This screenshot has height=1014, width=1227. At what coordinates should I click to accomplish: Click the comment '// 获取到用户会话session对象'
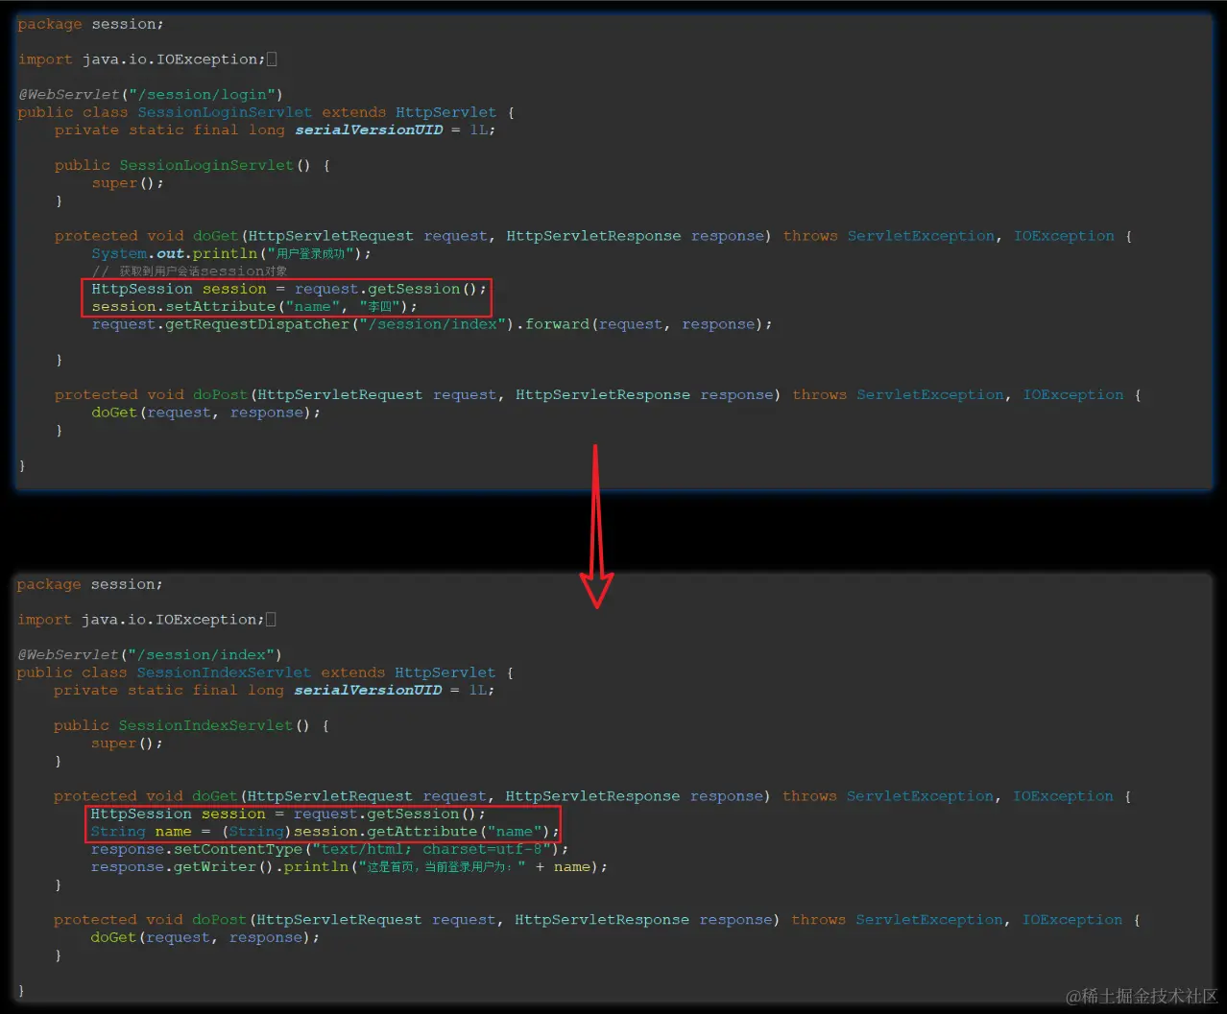189,271
